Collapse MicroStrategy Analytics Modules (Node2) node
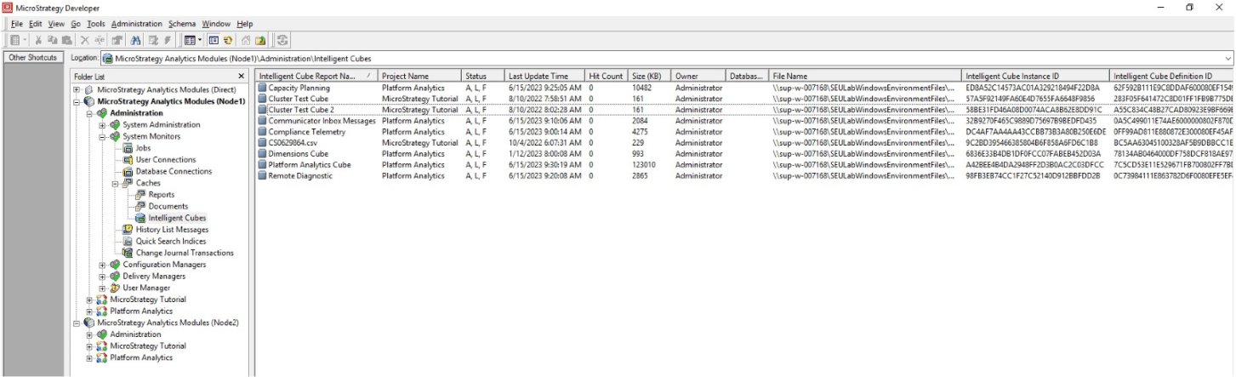Image resolution: width=1236 pixels, height=377 pixels. [x=77, y=323]
